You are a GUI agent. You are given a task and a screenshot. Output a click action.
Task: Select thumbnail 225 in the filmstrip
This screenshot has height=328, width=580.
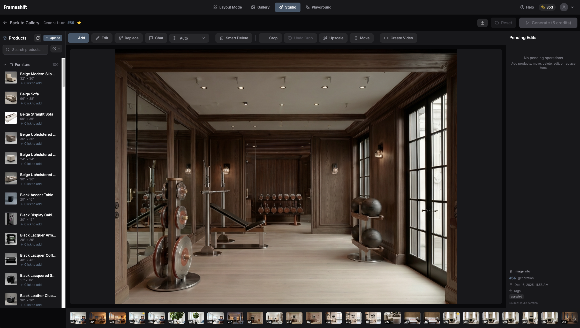click(78, 318)
